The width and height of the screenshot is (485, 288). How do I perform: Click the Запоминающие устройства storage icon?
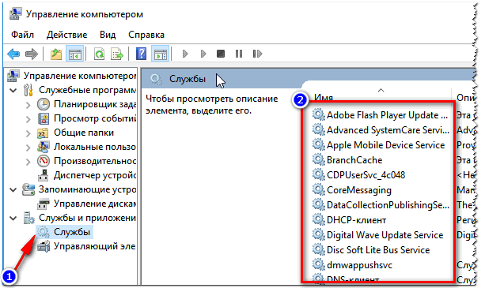pos(28,189)
